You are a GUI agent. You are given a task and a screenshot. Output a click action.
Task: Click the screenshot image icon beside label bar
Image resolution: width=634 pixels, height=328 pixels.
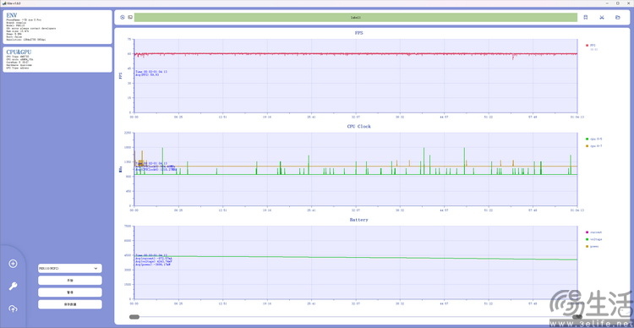pos(130,18)
